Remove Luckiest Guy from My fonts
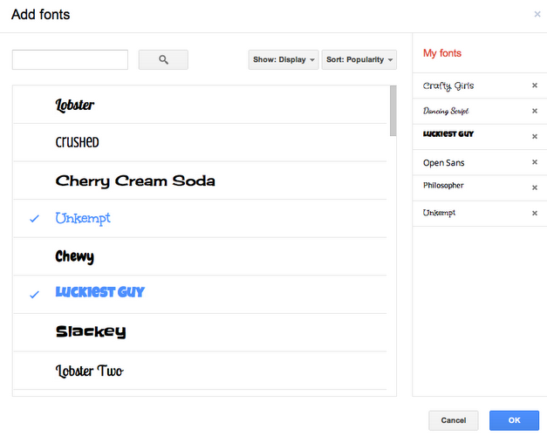This screenshot has height=436, width=547. (534, 136)
